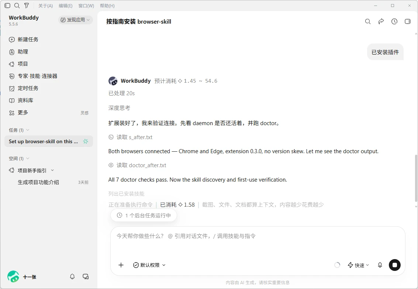Click the loading spinner near 快速
Screen dimensions: 418x289
[x=337, y=265]
